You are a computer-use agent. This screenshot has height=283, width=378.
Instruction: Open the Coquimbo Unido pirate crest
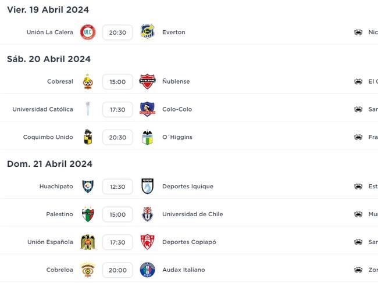click(88, 137)
